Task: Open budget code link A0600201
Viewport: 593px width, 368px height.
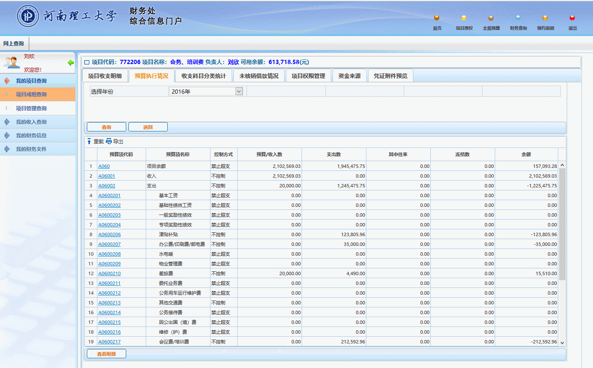Action: pyautogui.click(x=109, y=195)
